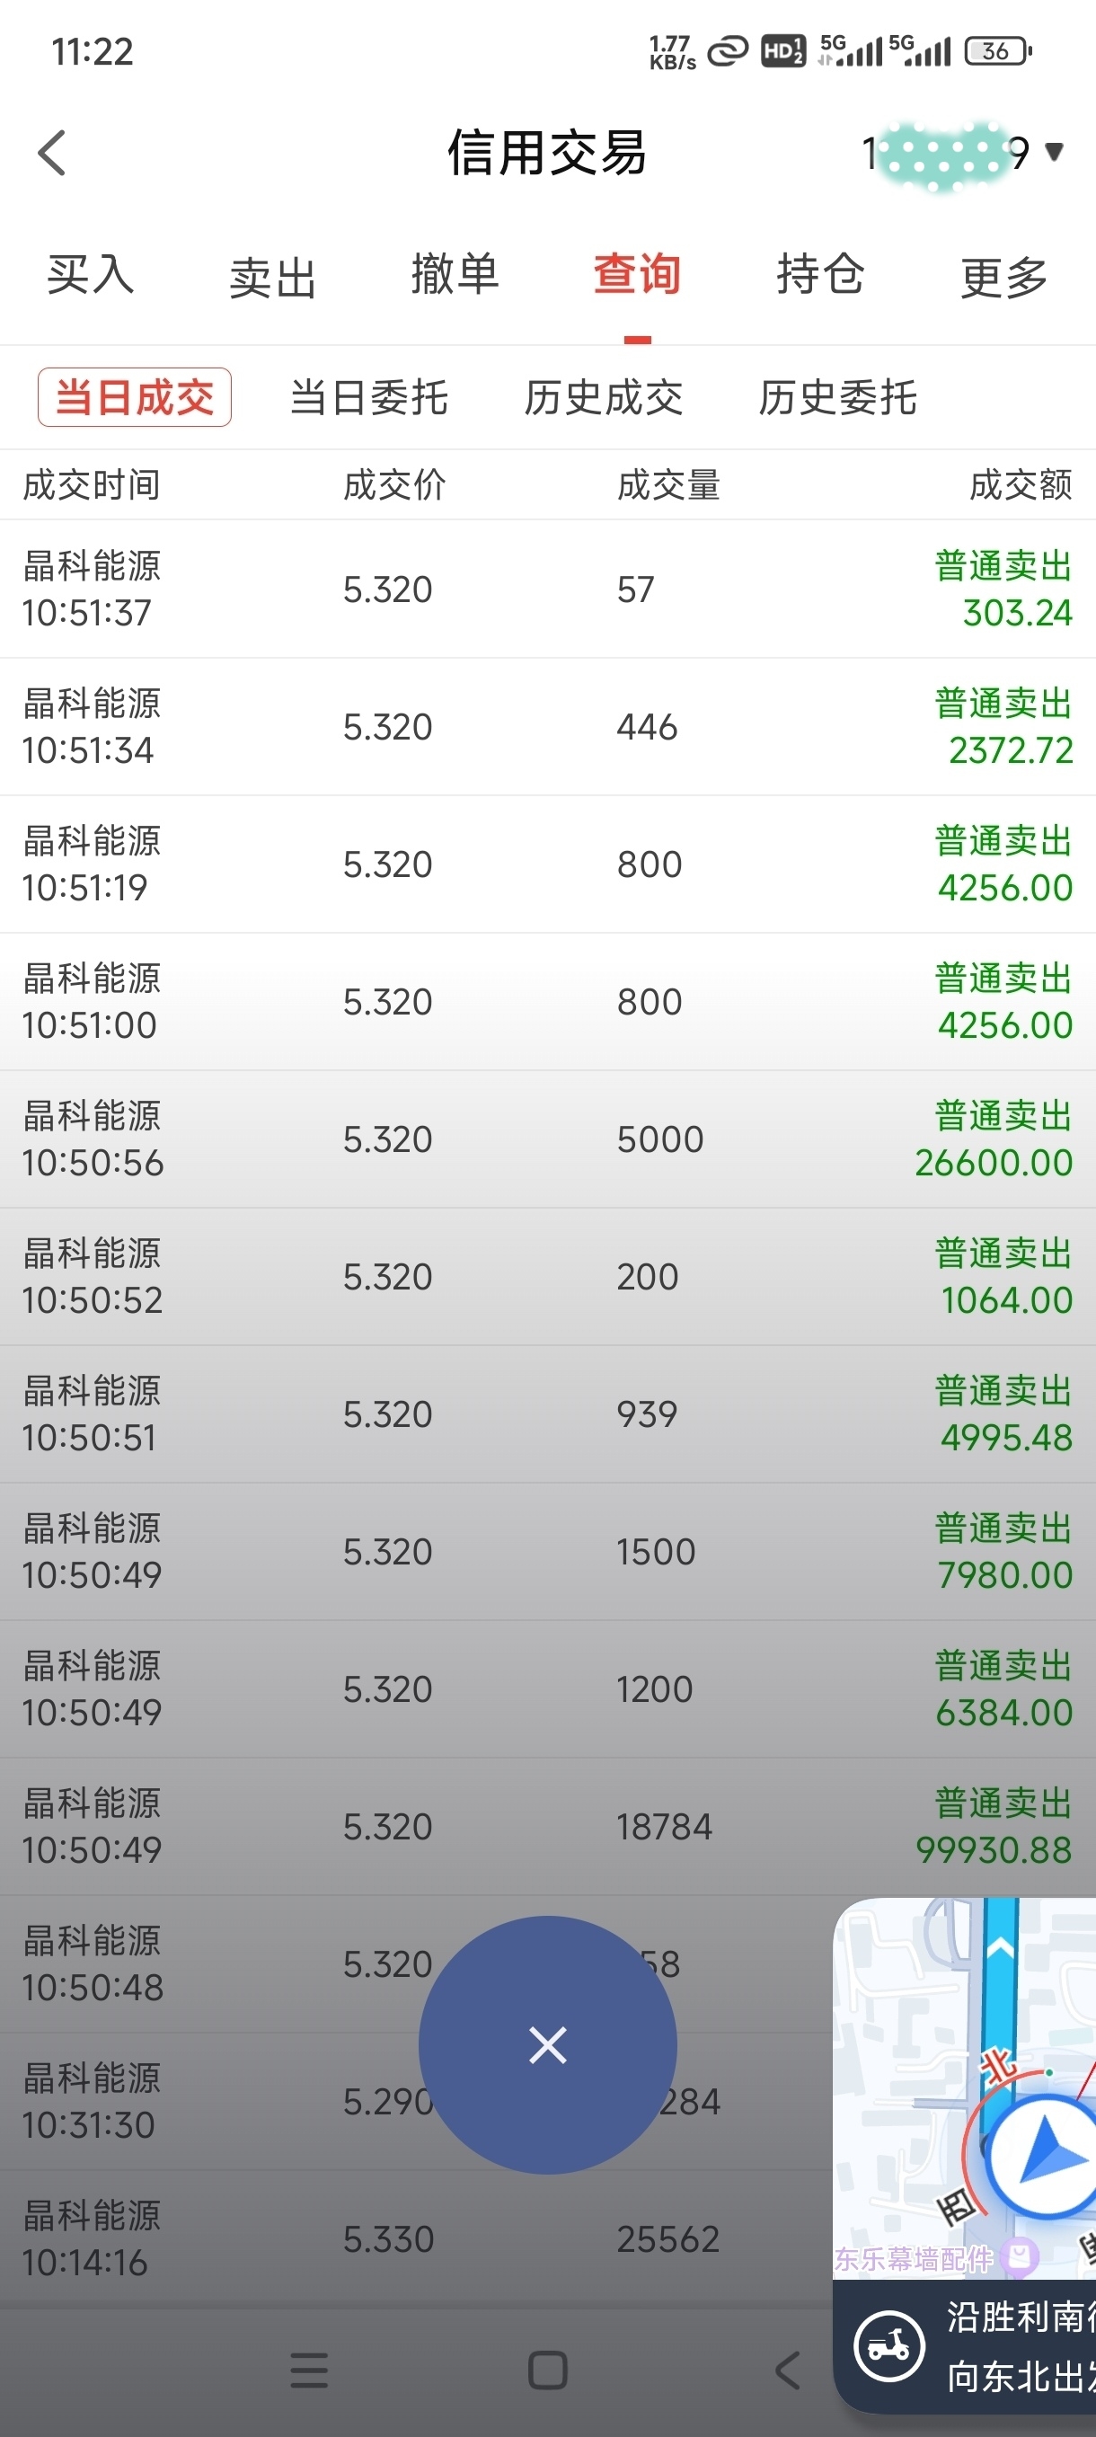Select the 当日成交 filter
Image resolution: width=1096 pixels, height=2437 pixels.
pyautogui.click(x=134, y=397)
